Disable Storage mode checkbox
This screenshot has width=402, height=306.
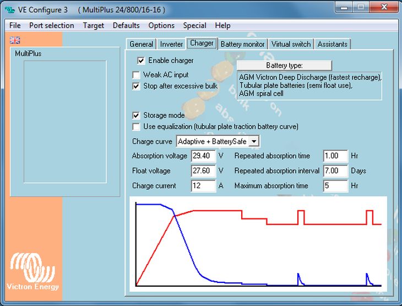click(137, 116)
